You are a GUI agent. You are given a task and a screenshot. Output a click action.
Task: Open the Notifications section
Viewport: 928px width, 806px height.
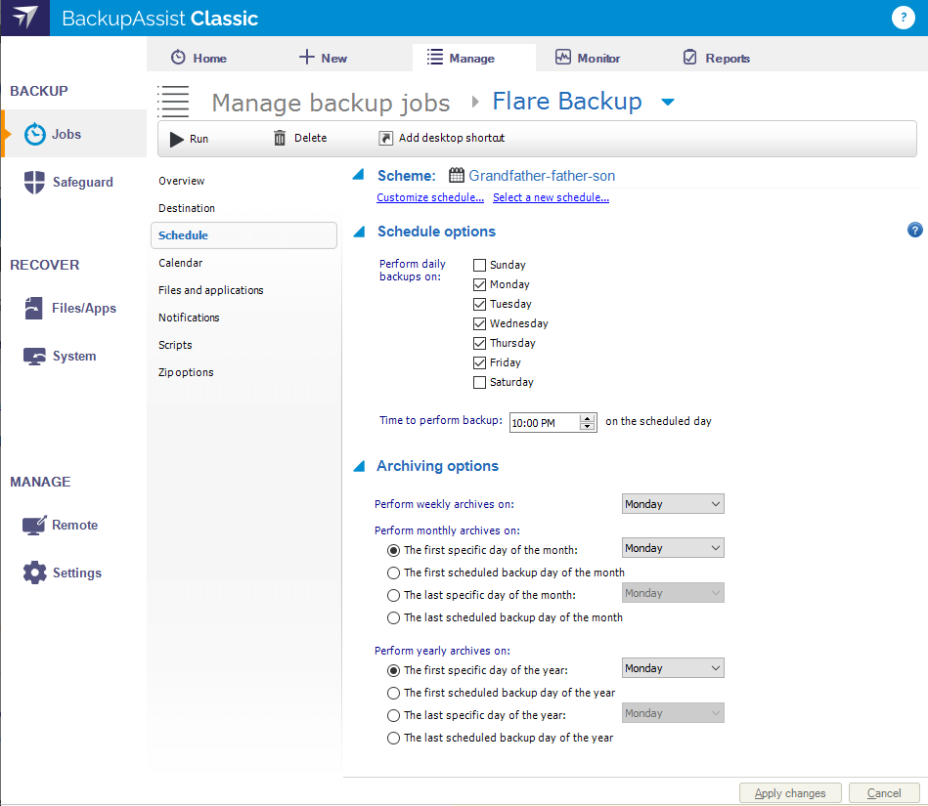click(x=189, y=318)
